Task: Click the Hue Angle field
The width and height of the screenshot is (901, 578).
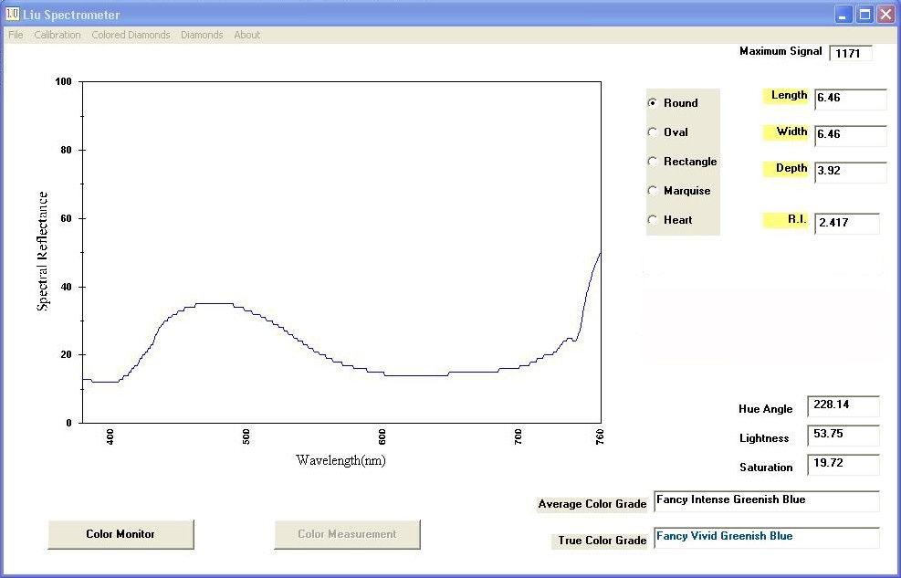Action: click(x=843, y=406)
